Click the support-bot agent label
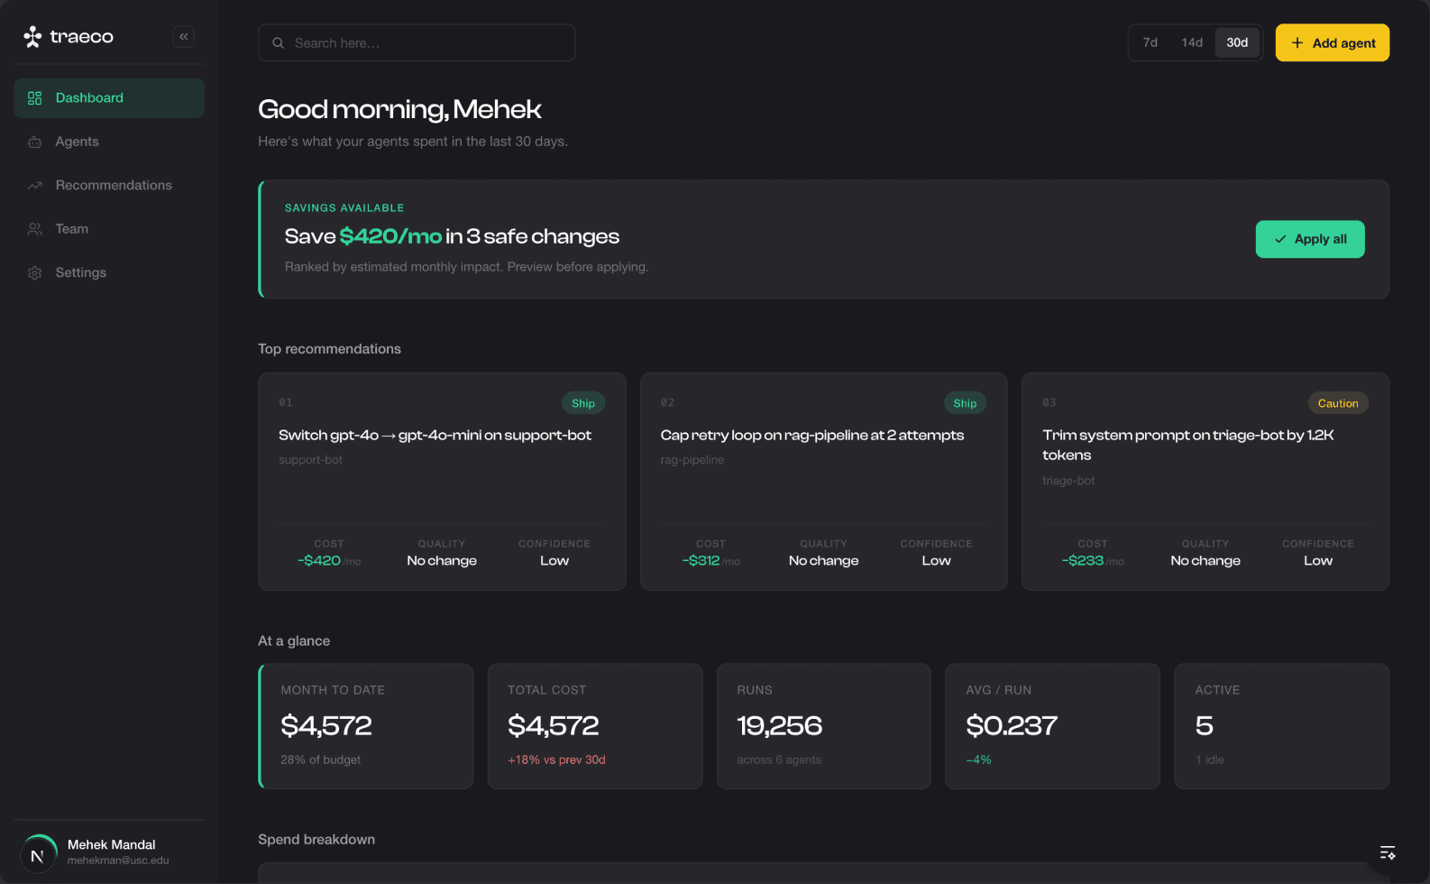This screenshot has height=884, width=1430. point(310,460)
